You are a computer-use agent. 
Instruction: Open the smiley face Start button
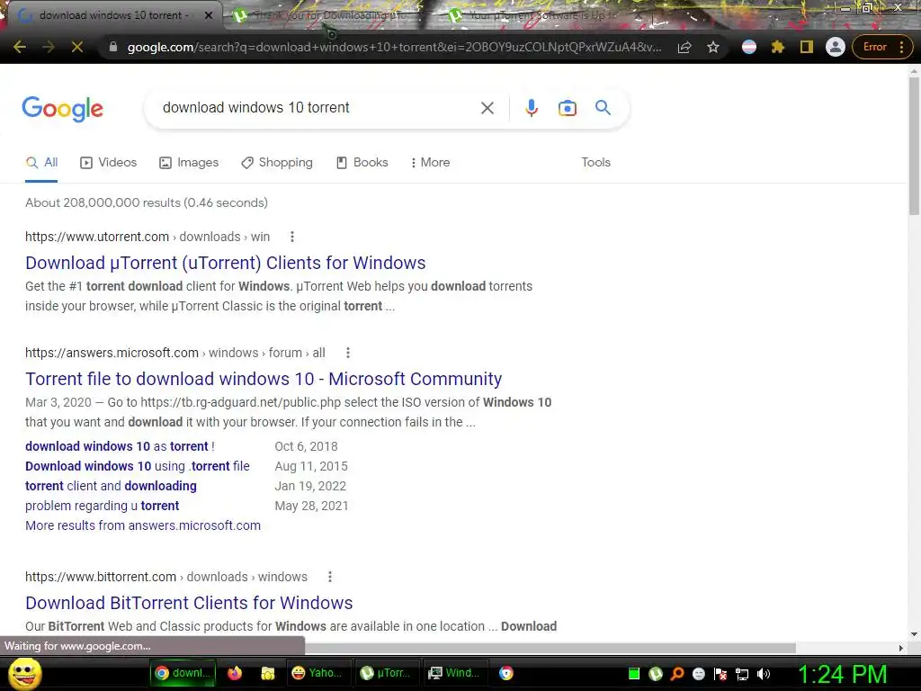click(x=25, y=673)
